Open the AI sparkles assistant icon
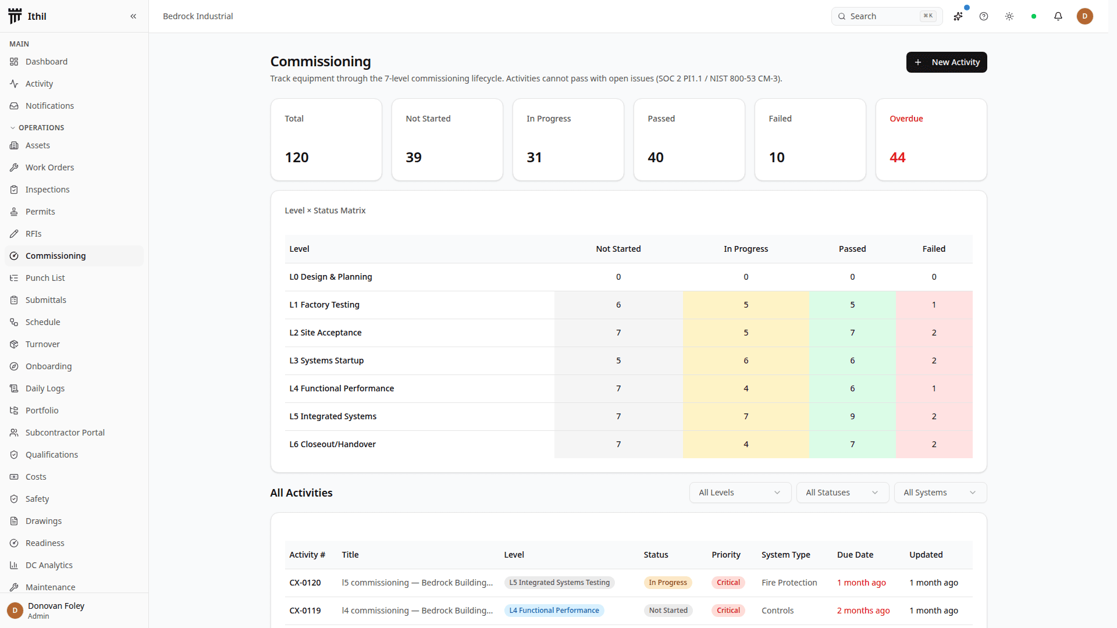The height and width of the screenshot is (628, 1117). (958, 16)
